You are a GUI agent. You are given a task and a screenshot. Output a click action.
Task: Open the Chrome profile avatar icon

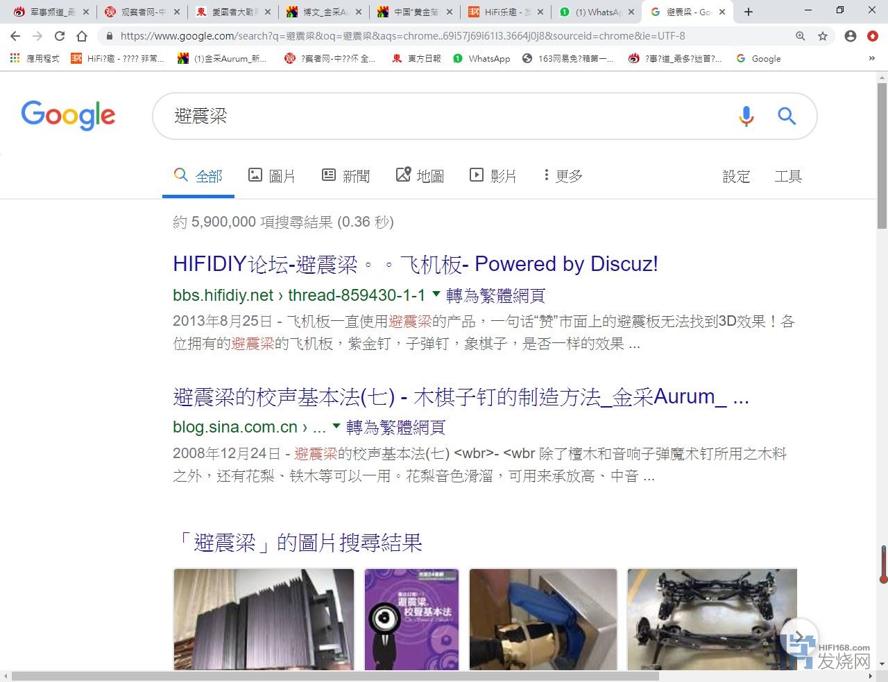coord(850,36)
